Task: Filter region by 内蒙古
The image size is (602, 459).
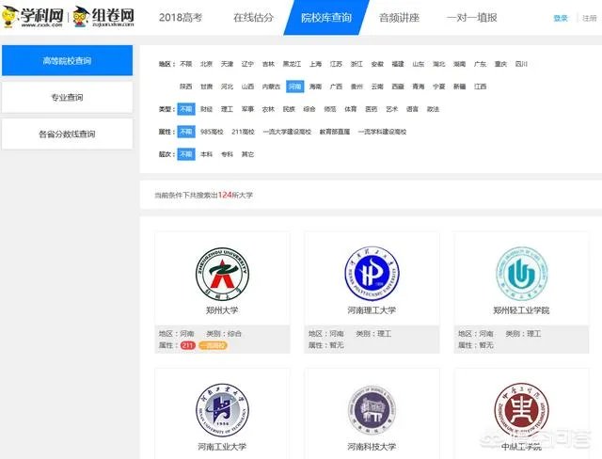Action: [271, 87]
